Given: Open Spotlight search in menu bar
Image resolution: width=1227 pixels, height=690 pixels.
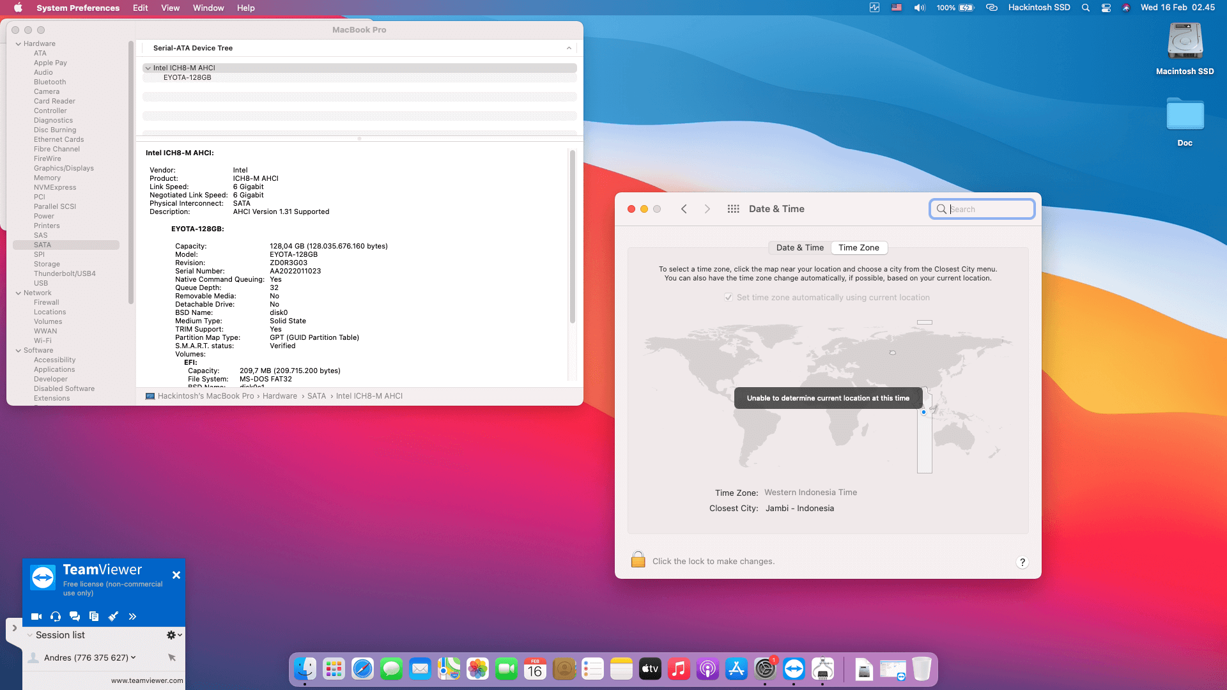Looking at the screenshot, I should coord(1085,8).
